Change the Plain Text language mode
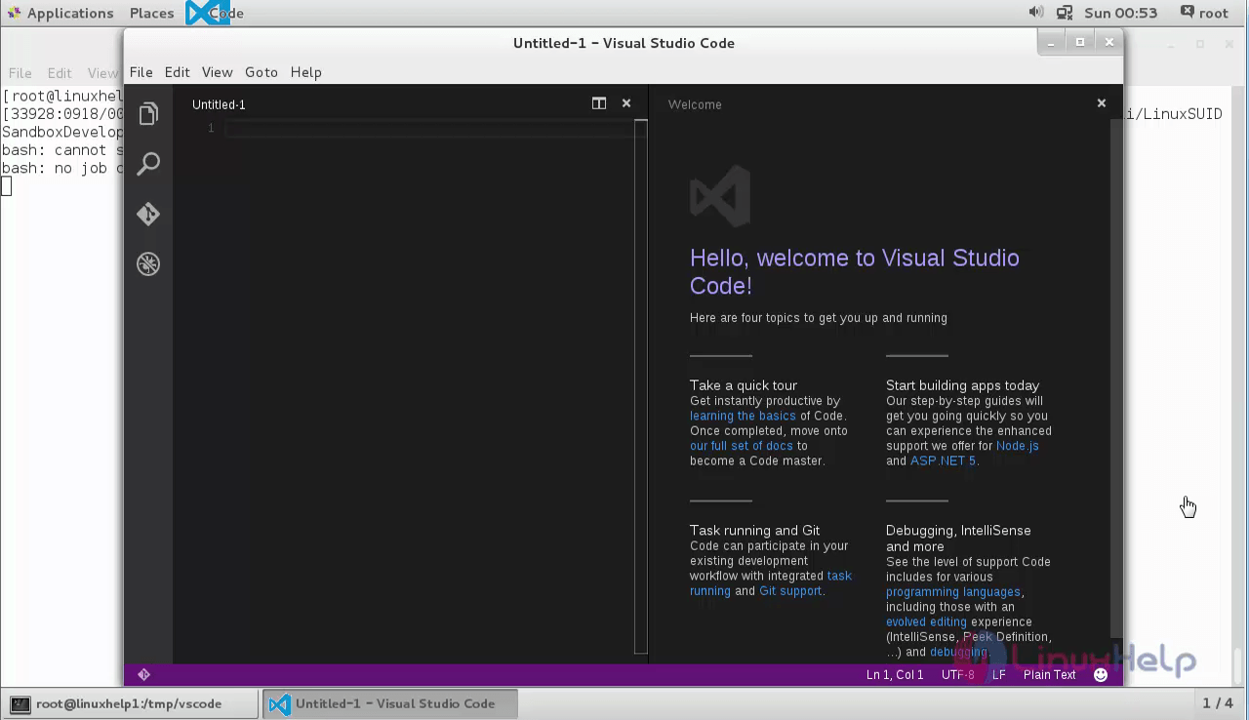 (x=1049, y=674)
